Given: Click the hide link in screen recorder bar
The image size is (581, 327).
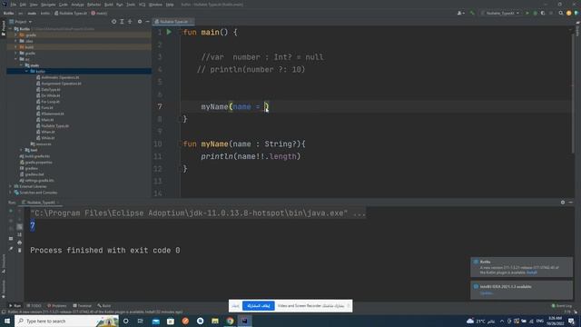Looking at the screenshot, I should [236, 306].
